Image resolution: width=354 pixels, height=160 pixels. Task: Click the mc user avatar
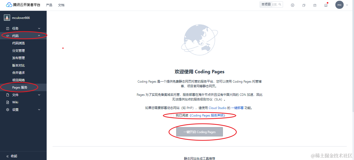(x=339, y=5)
